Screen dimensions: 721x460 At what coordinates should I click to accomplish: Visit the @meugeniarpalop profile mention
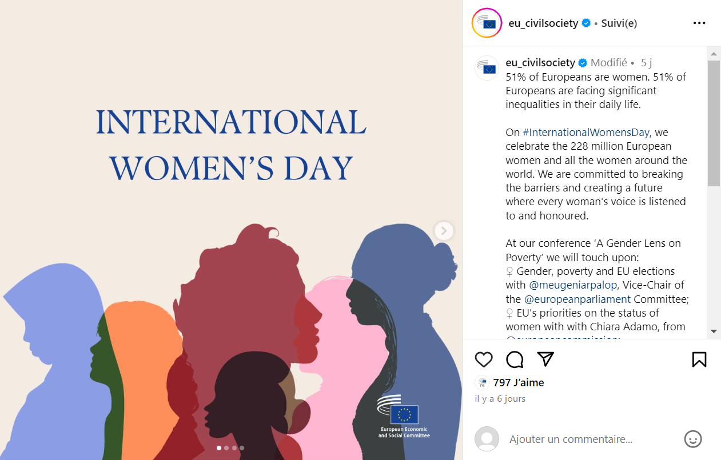573,285
